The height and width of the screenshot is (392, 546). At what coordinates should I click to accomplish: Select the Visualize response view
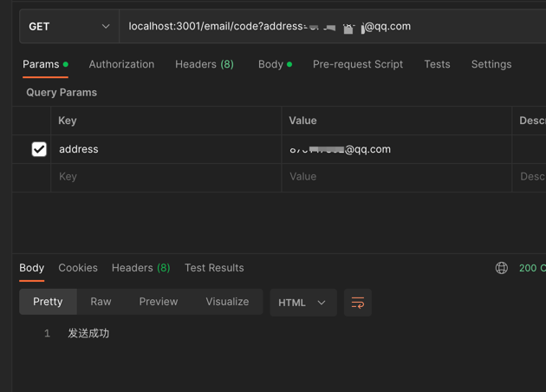[227, 302]
